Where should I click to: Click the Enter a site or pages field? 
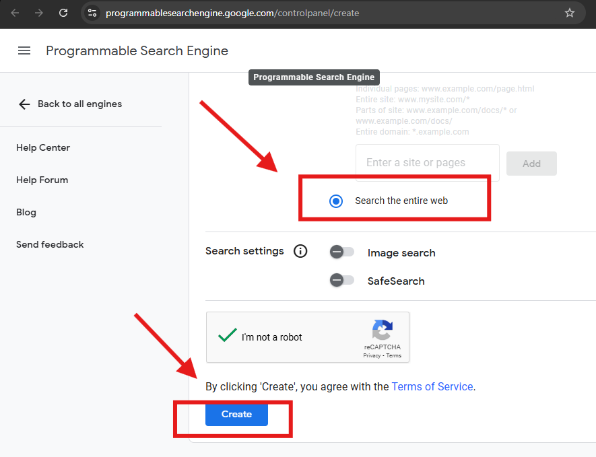[428, 163]
